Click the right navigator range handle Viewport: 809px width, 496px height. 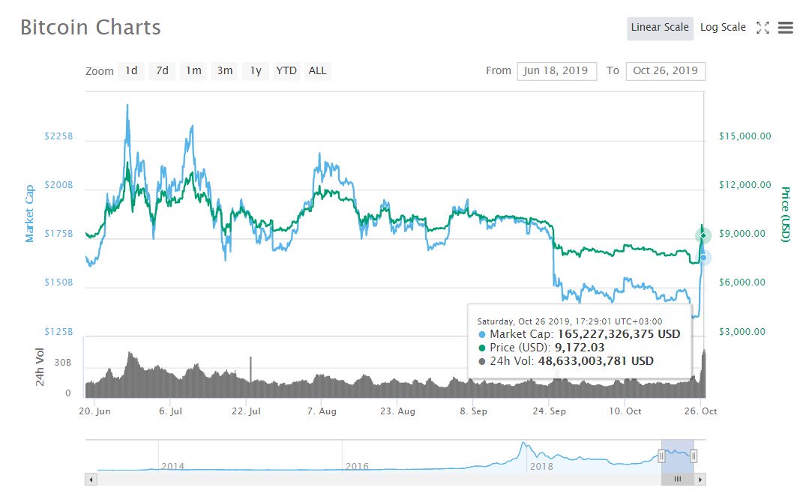point(694,456)
